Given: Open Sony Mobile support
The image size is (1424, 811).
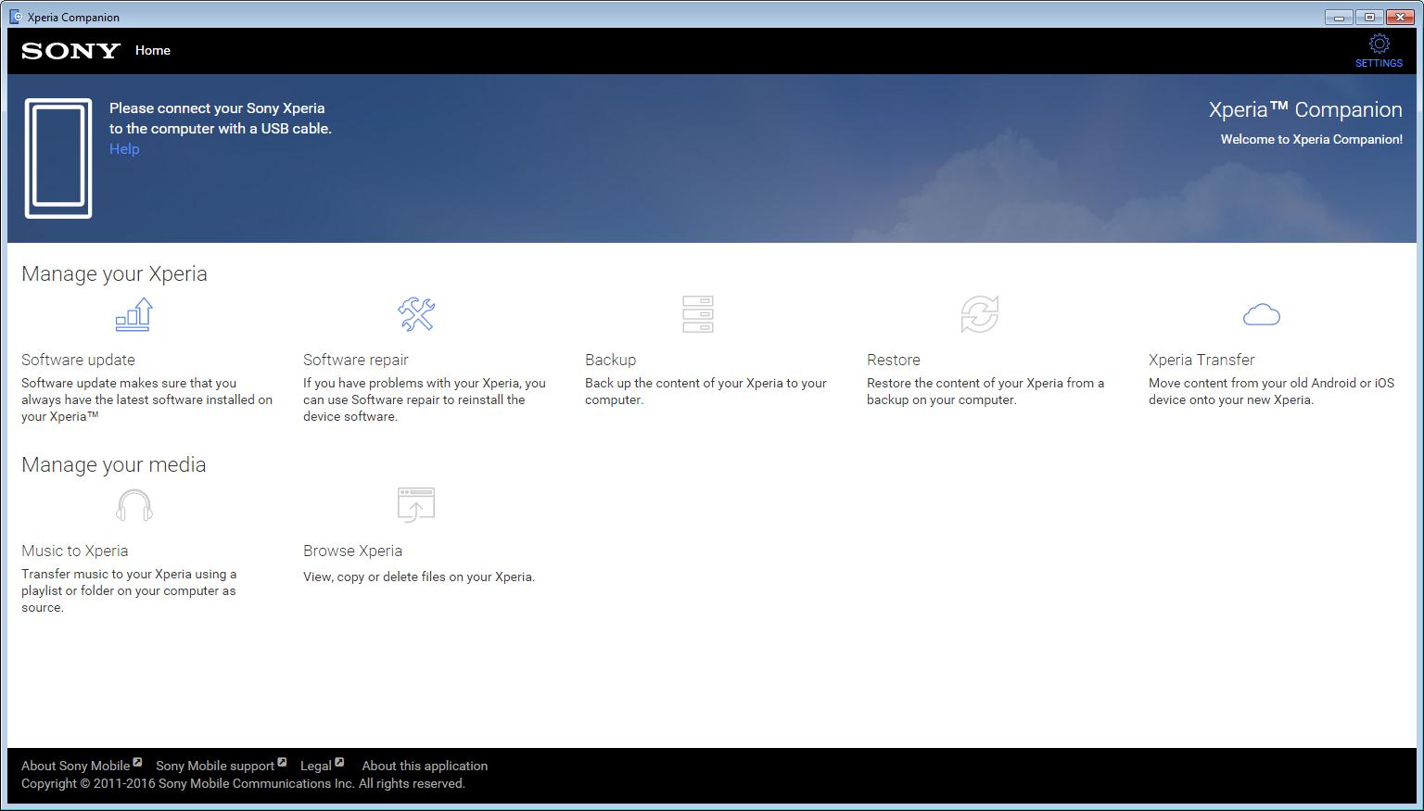Looking at the screenshot, I should 216,766.
